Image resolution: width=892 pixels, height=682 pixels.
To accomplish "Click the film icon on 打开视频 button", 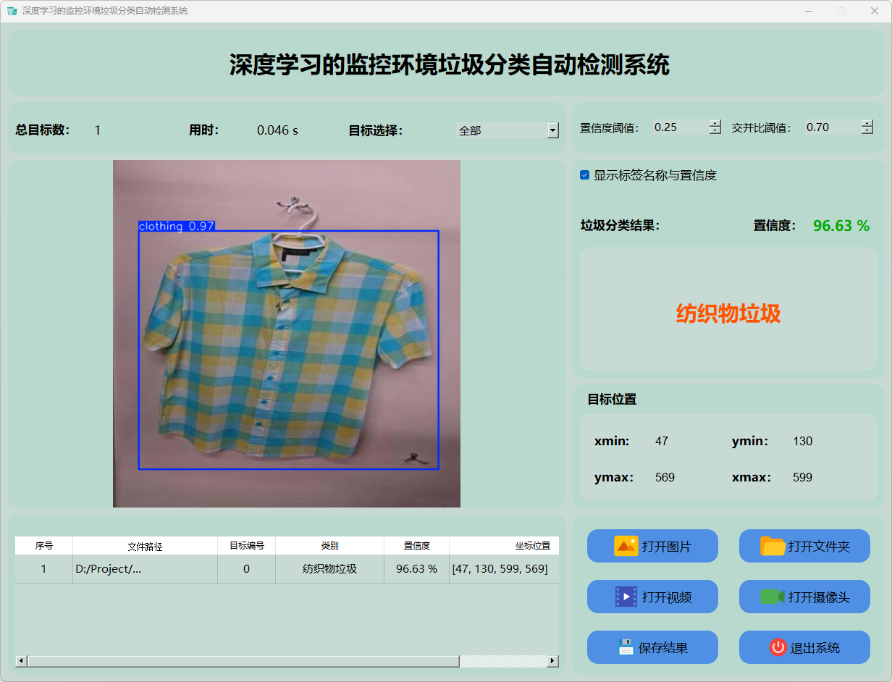I will [x=626, y=597].
